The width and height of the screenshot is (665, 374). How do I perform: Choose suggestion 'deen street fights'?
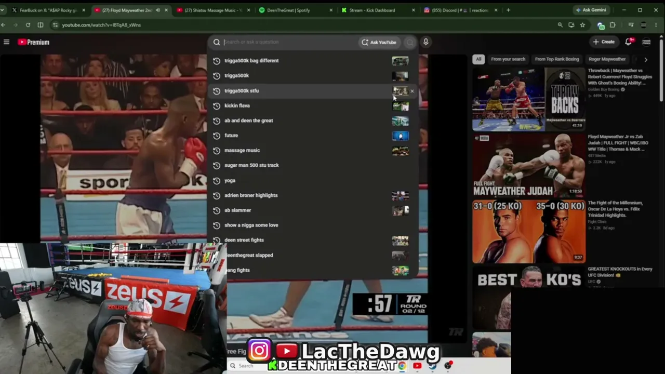[x=312, y=240]
